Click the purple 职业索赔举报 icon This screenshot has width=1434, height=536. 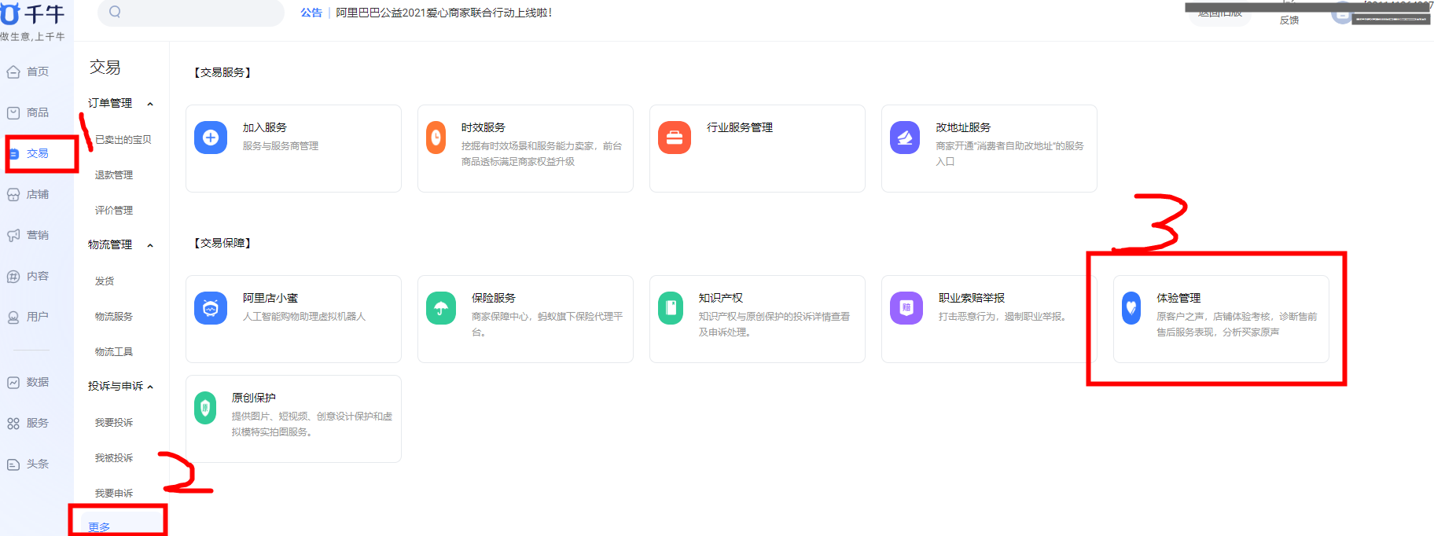pyautogui.click(x=906, y=308)
